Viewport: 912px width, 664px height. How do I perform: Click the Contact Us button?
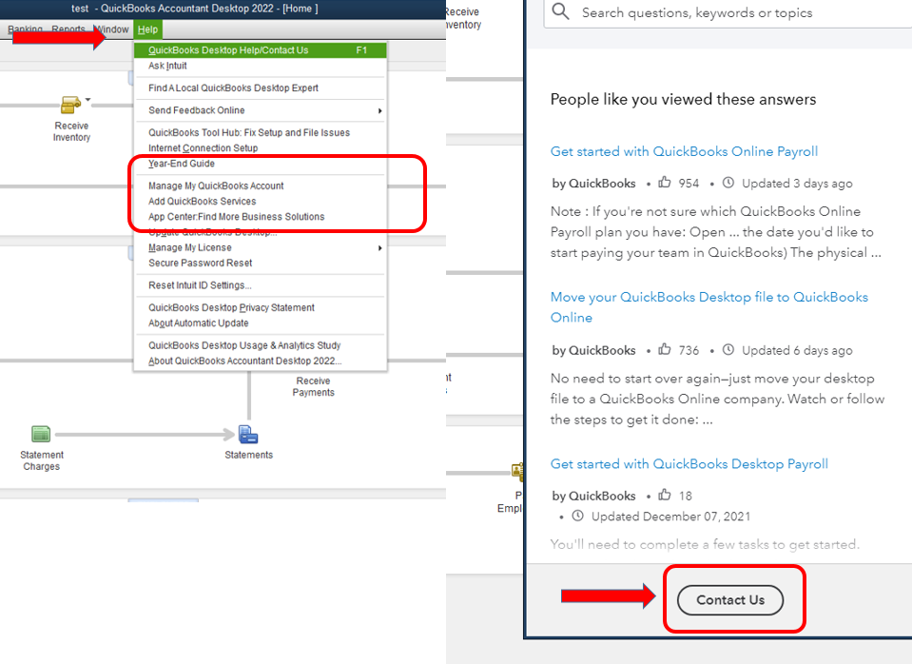point(730,600)
